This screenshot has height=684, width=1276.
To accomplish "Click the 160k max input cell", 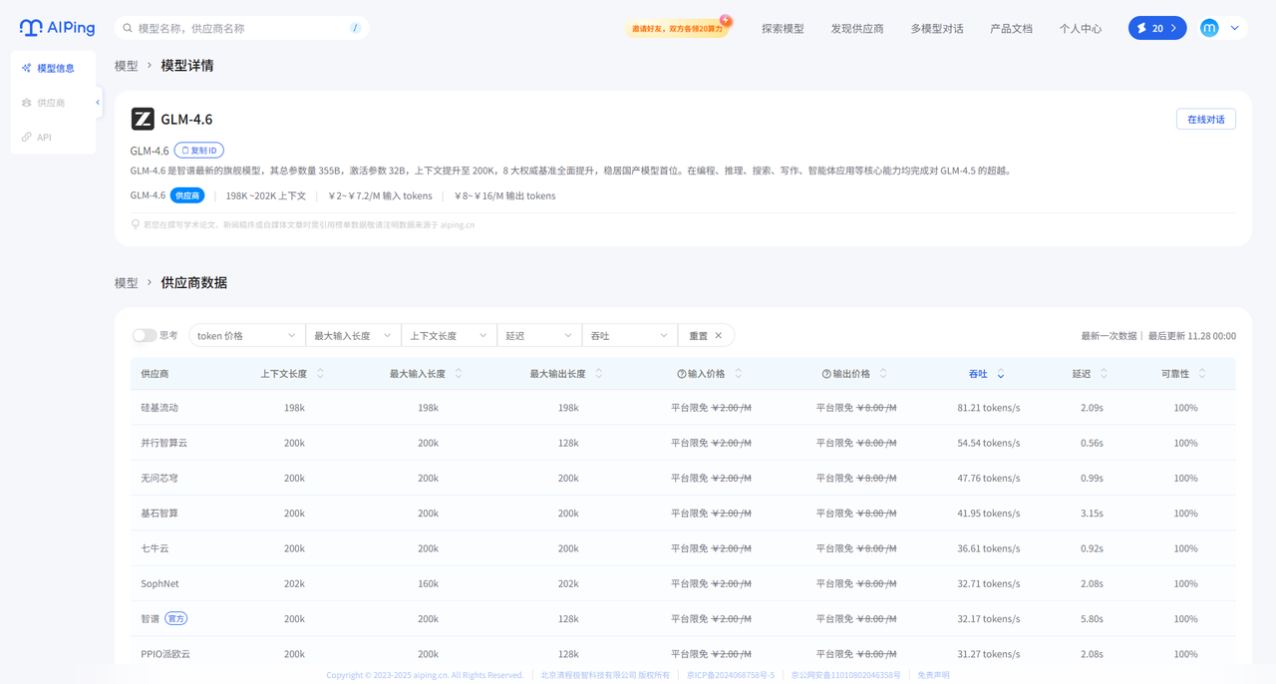I will tap(429, 583).
